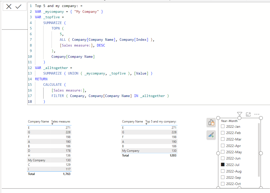Click DESC keyword in the formula
Image resolution: width=270 pixels, height=193 pixels.
(x=101, y=45)
